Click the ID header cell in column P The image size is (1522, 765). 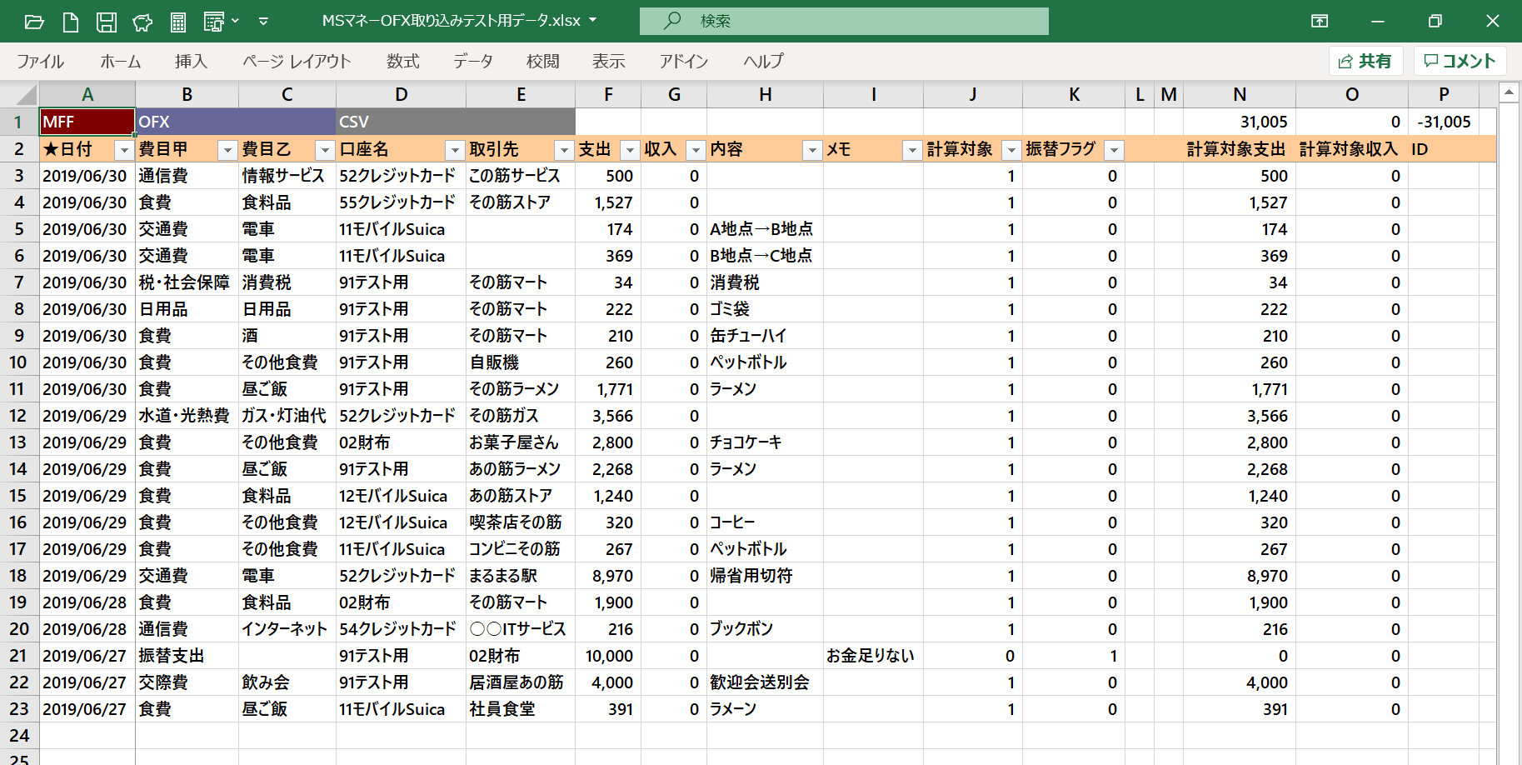coord(1444,149)
